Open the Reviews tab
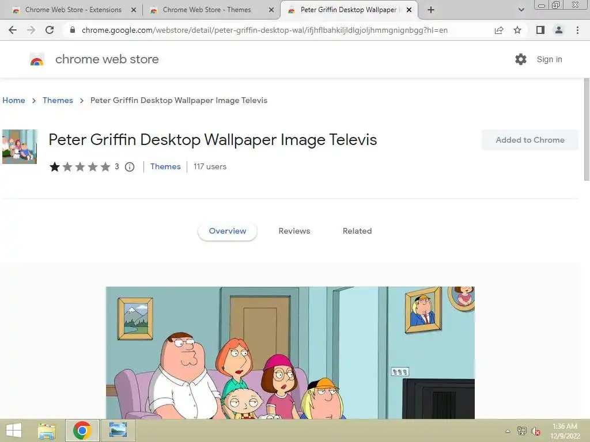Viewport: 590px width, 442px height. [294, 231]
